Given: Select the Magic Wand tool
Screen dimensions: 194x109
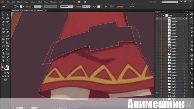Looking at the screenshot, I should [x=3, y=18].
